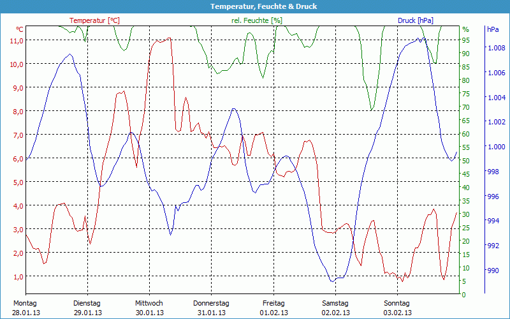Click pressure axis value '1.006'
Image resolution: width=510 pixels, height=319 pixels.
point(496,73)
